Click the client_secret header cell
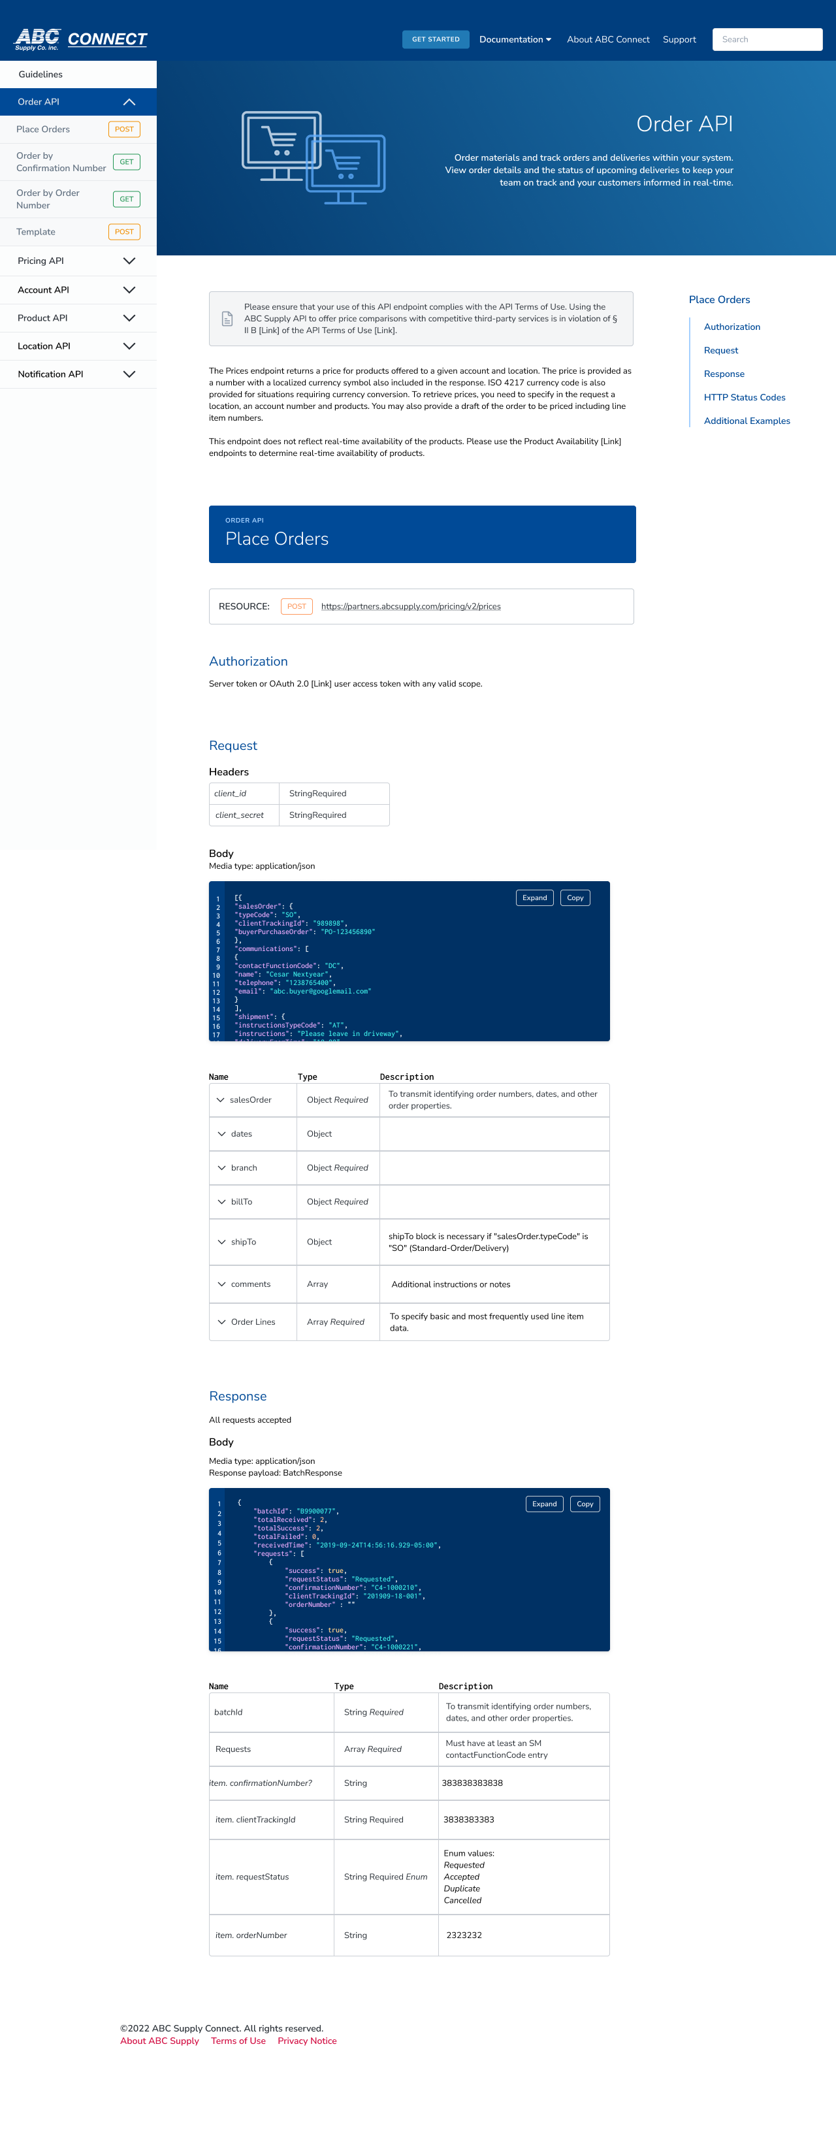Image resolution: width=836 pixels, height=2136 pixels. [244, 815]
